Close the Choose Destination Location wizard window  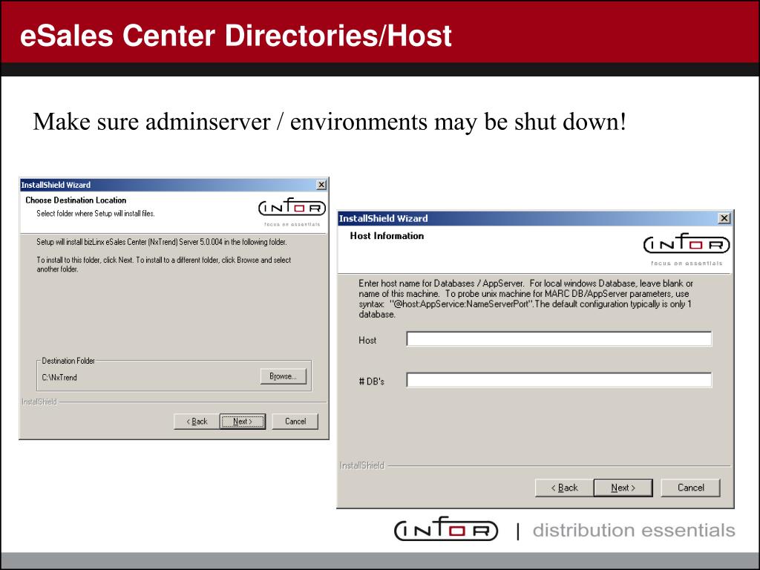click(x=321, y=185)
